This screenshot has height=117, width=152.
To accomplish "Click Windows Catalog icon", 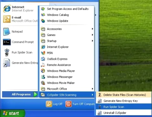I will 43,15.
